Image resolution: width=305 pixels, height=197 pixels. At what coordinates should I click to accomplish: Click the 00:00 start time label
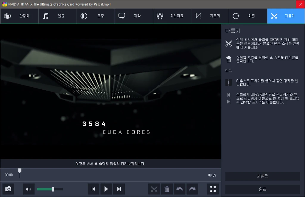click(9, 175)
